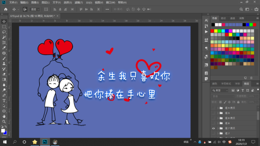Viewport: 260px width, 146px height.
Task: Show the 组 7 layer group
Action: pos(213,133)
